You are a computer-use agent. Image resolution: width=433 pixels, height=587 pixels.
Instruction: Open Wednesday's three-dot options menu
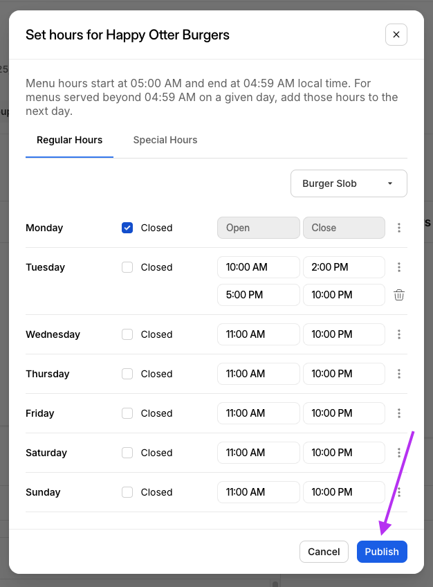[399, 334]
